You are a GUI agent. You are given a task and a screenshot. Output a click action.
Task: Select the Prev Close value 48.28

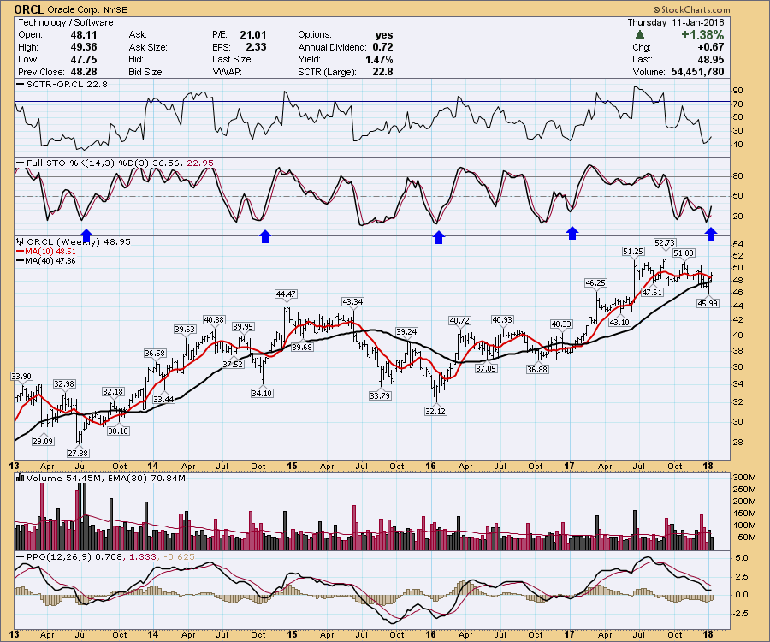pyautogui.click(x=84, y=72)
